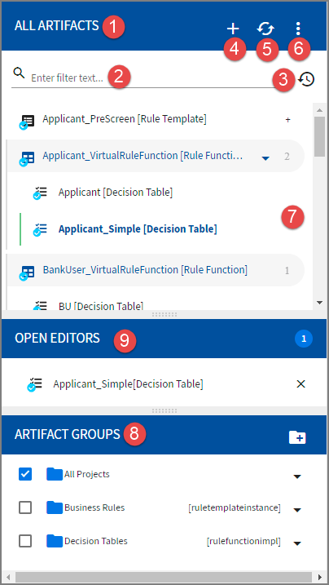Open the Business Rules dropdown arrow
This screenshot has width=329, height=585.
point(297,510)
